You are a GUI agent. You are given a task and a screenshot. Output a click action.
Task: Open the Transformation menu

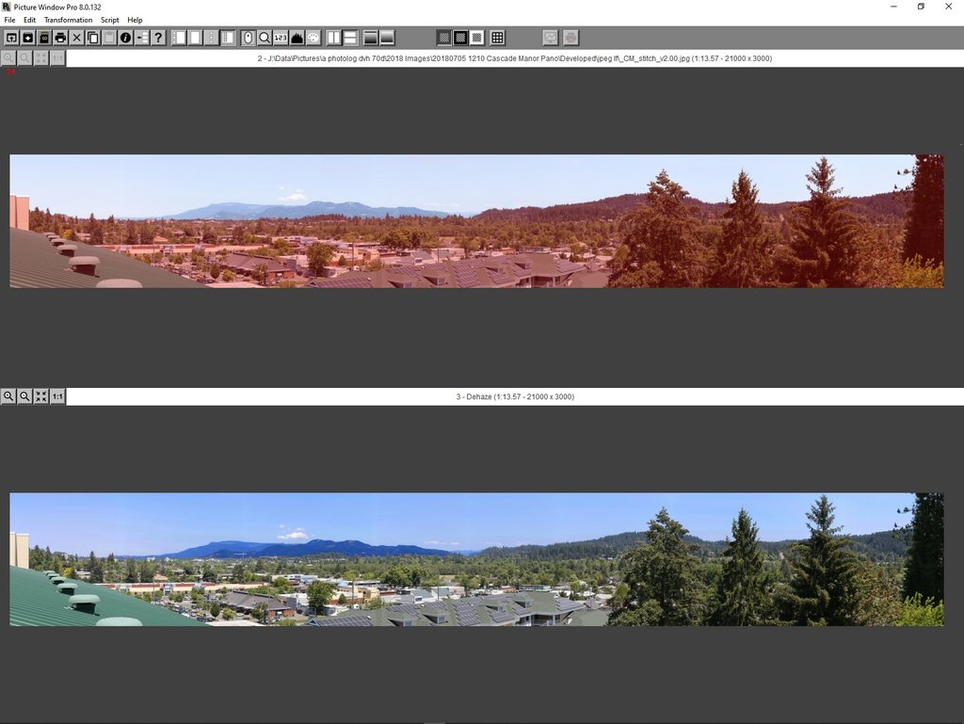[68, 20]
